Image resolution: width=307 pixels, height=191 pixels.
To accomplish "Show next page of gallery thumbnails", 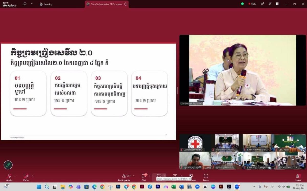I will point(304,151).
